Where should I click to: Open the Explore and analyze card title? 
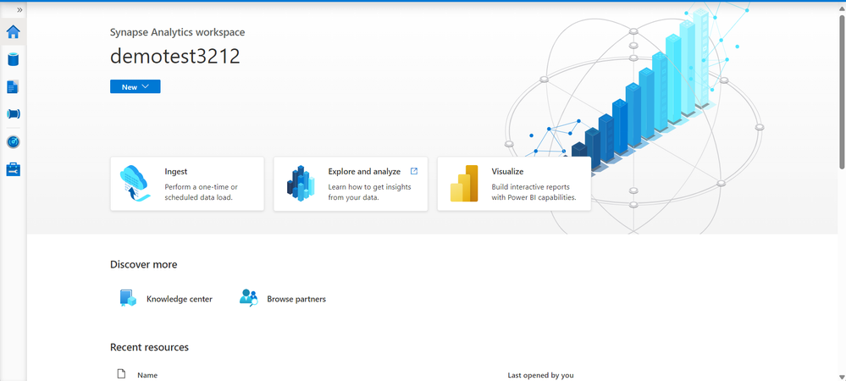coord(364,172)
